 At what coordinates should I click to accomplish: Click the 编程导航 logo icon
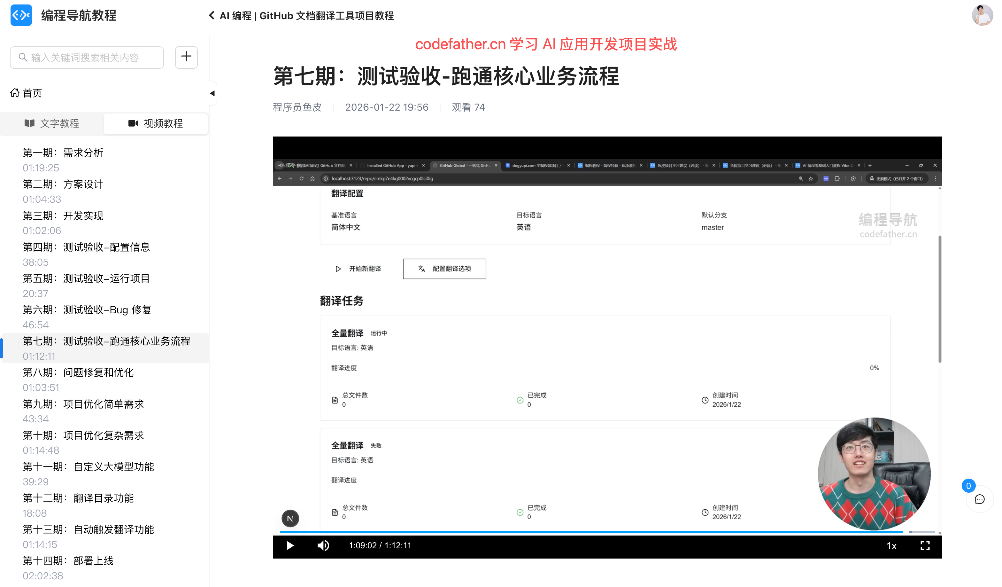(x=21, y=16)
